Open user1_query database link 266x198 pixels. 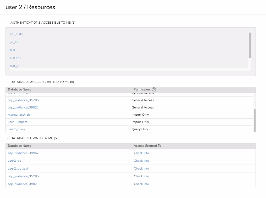tap(17, 129)
